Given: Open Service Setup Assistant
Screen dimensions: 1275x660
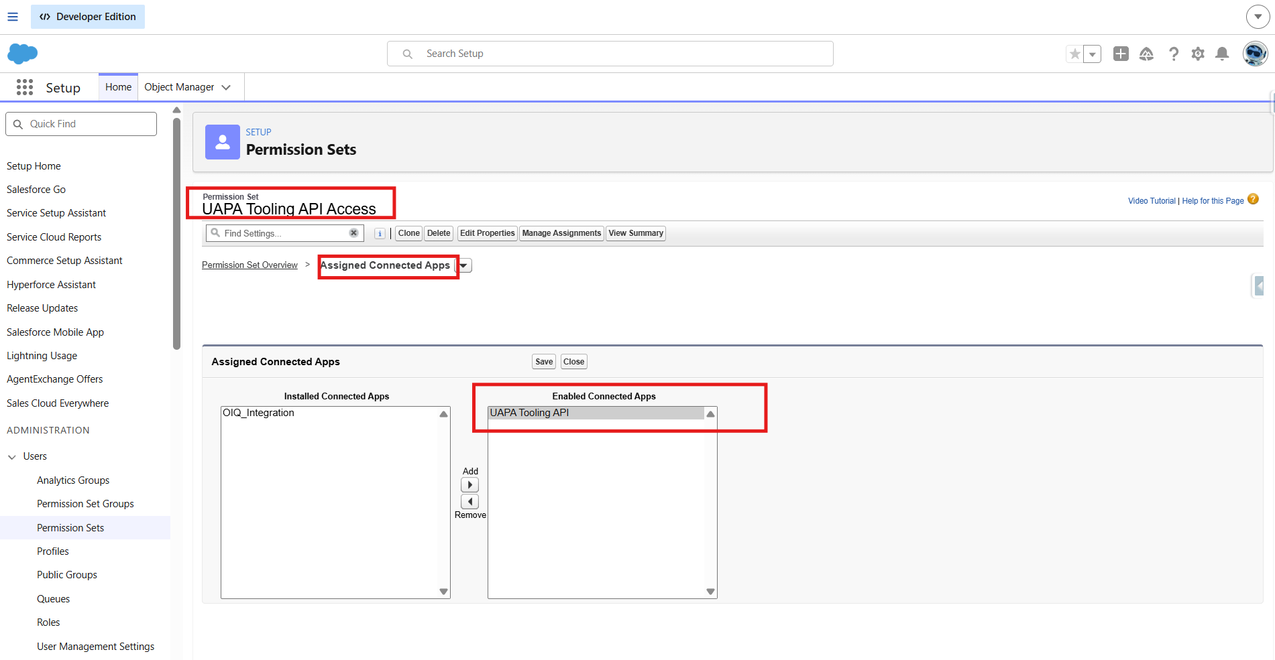Looking at the screenshot, I should 56,213.
